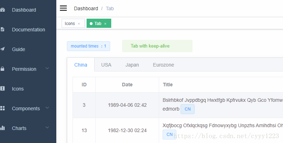283x143 pixels.
Task: Expand the Components submenu chevron
Action: (x=47, y=108)
